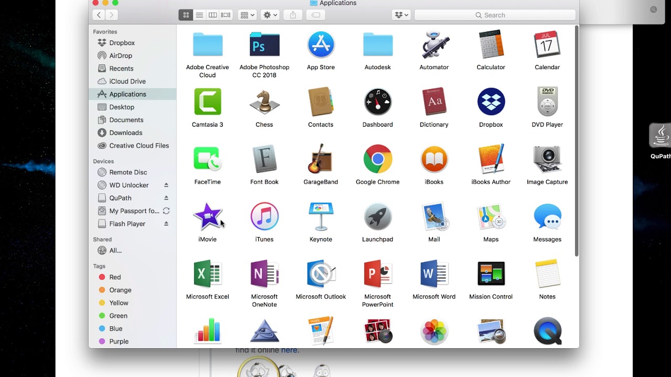
Task: Select the Image Capture camera icon
Action: coord(547,159)
